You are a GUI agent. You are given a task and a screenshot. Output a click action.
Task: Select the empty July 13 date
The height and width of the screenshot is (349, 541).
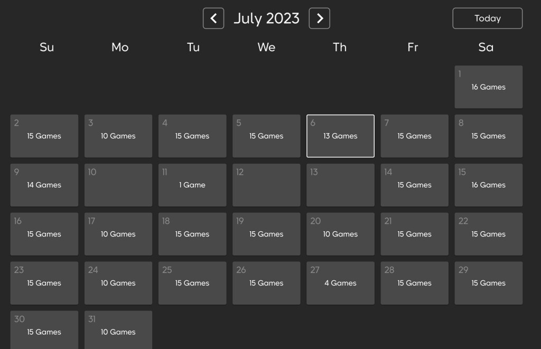(340, 185)
